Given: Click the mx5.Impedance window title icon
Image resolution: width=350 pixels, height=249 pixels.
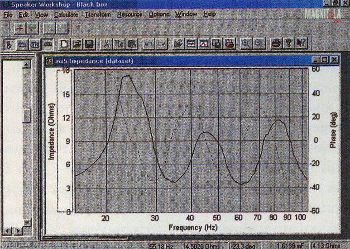Looking at the screenshot, I should pyautogui.click(x=49, y=61).
